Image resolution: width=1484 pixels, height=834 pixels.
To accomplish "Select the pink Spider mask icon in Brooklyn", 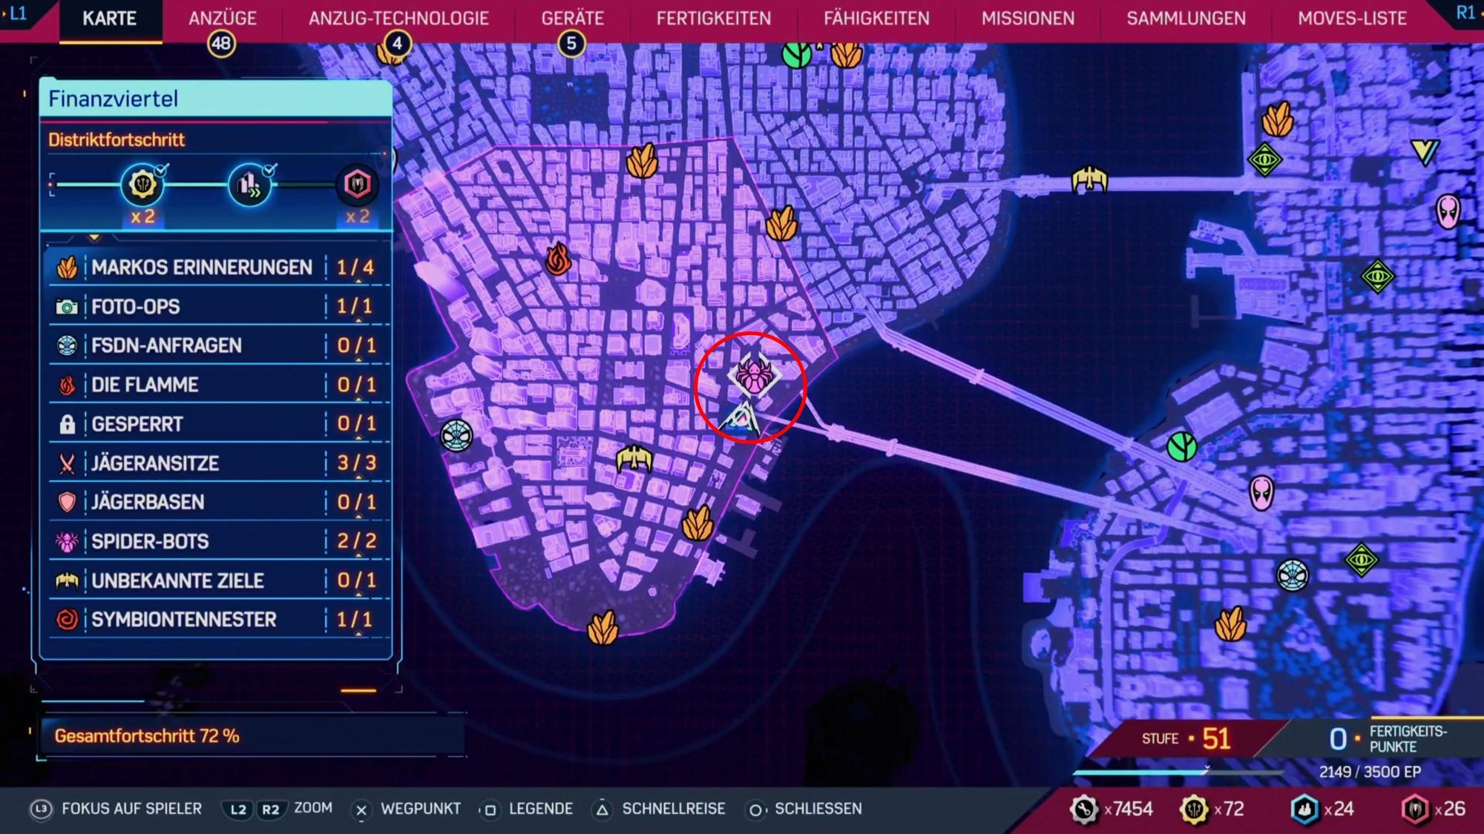I will pyautogui.click(x=1261, y=493).
